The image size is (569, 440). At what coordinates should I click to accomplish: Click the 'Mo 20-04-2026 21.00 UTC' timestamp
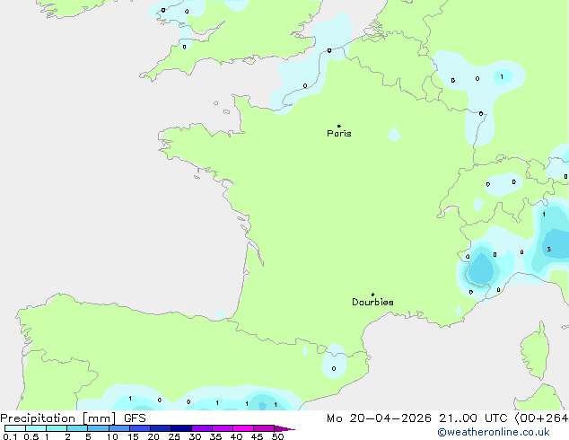click(417, 418)
